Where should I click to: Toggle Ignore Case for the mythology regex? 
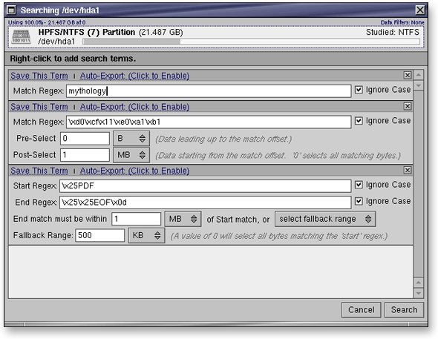point(359,90)
